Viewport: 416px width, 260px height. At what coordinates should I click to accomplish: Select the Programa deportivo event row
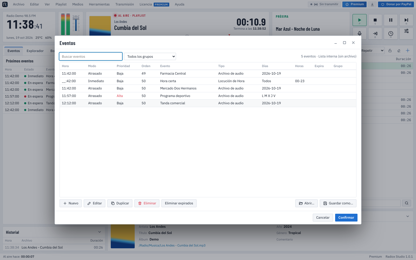(x=208, y=96)
